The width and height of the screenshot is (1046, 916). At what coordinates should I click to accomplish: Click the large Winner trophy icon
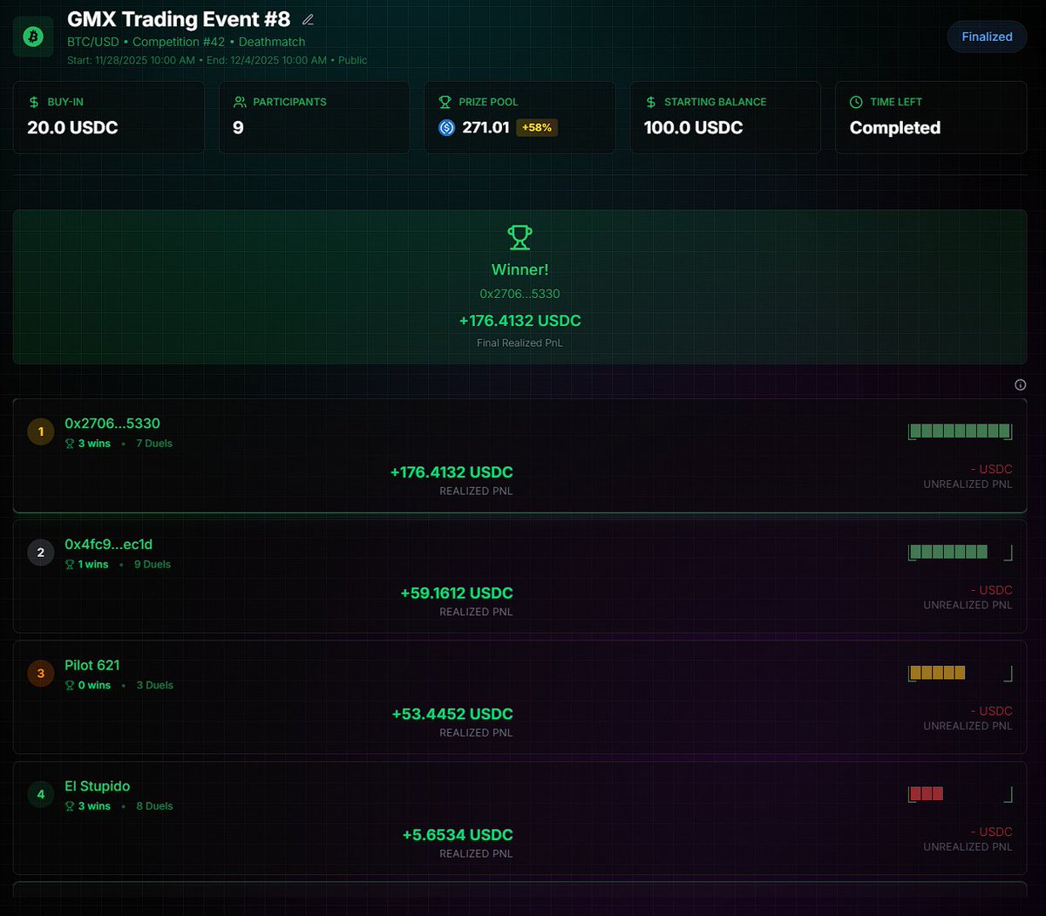pyautogui.click(x=520, y=237)
